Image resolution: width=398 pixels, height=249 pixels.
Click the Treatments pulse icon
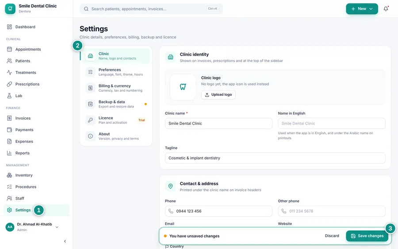(x=9, y=73)
